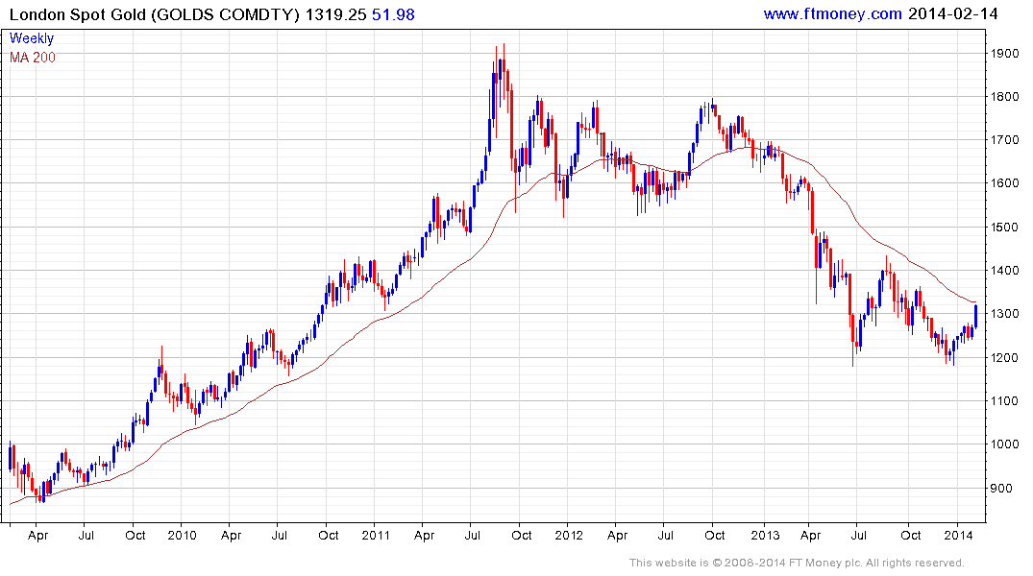Click the 2012 year label on time axis

click(x=569, y=535)
